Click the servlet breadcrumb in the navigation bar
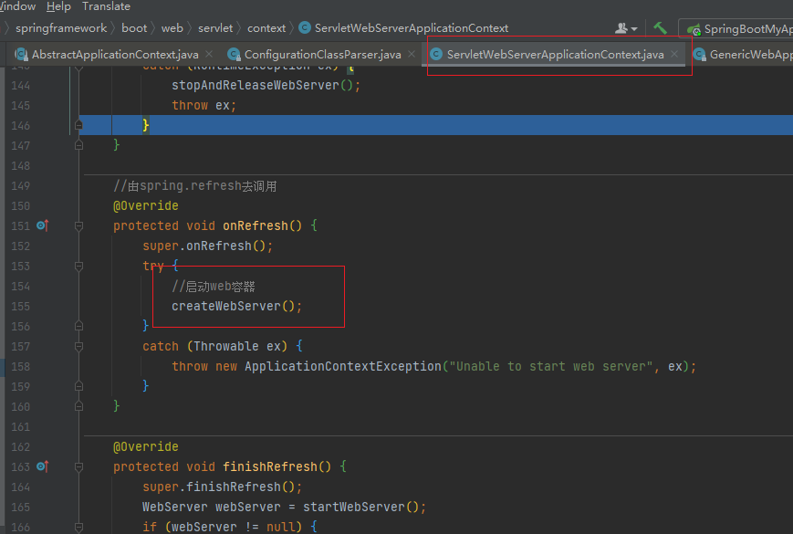The image size is (793, 534). [x=214, y=28]
